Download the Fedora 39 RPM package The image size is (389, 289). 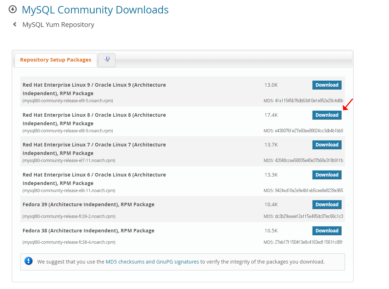(327, 204)
